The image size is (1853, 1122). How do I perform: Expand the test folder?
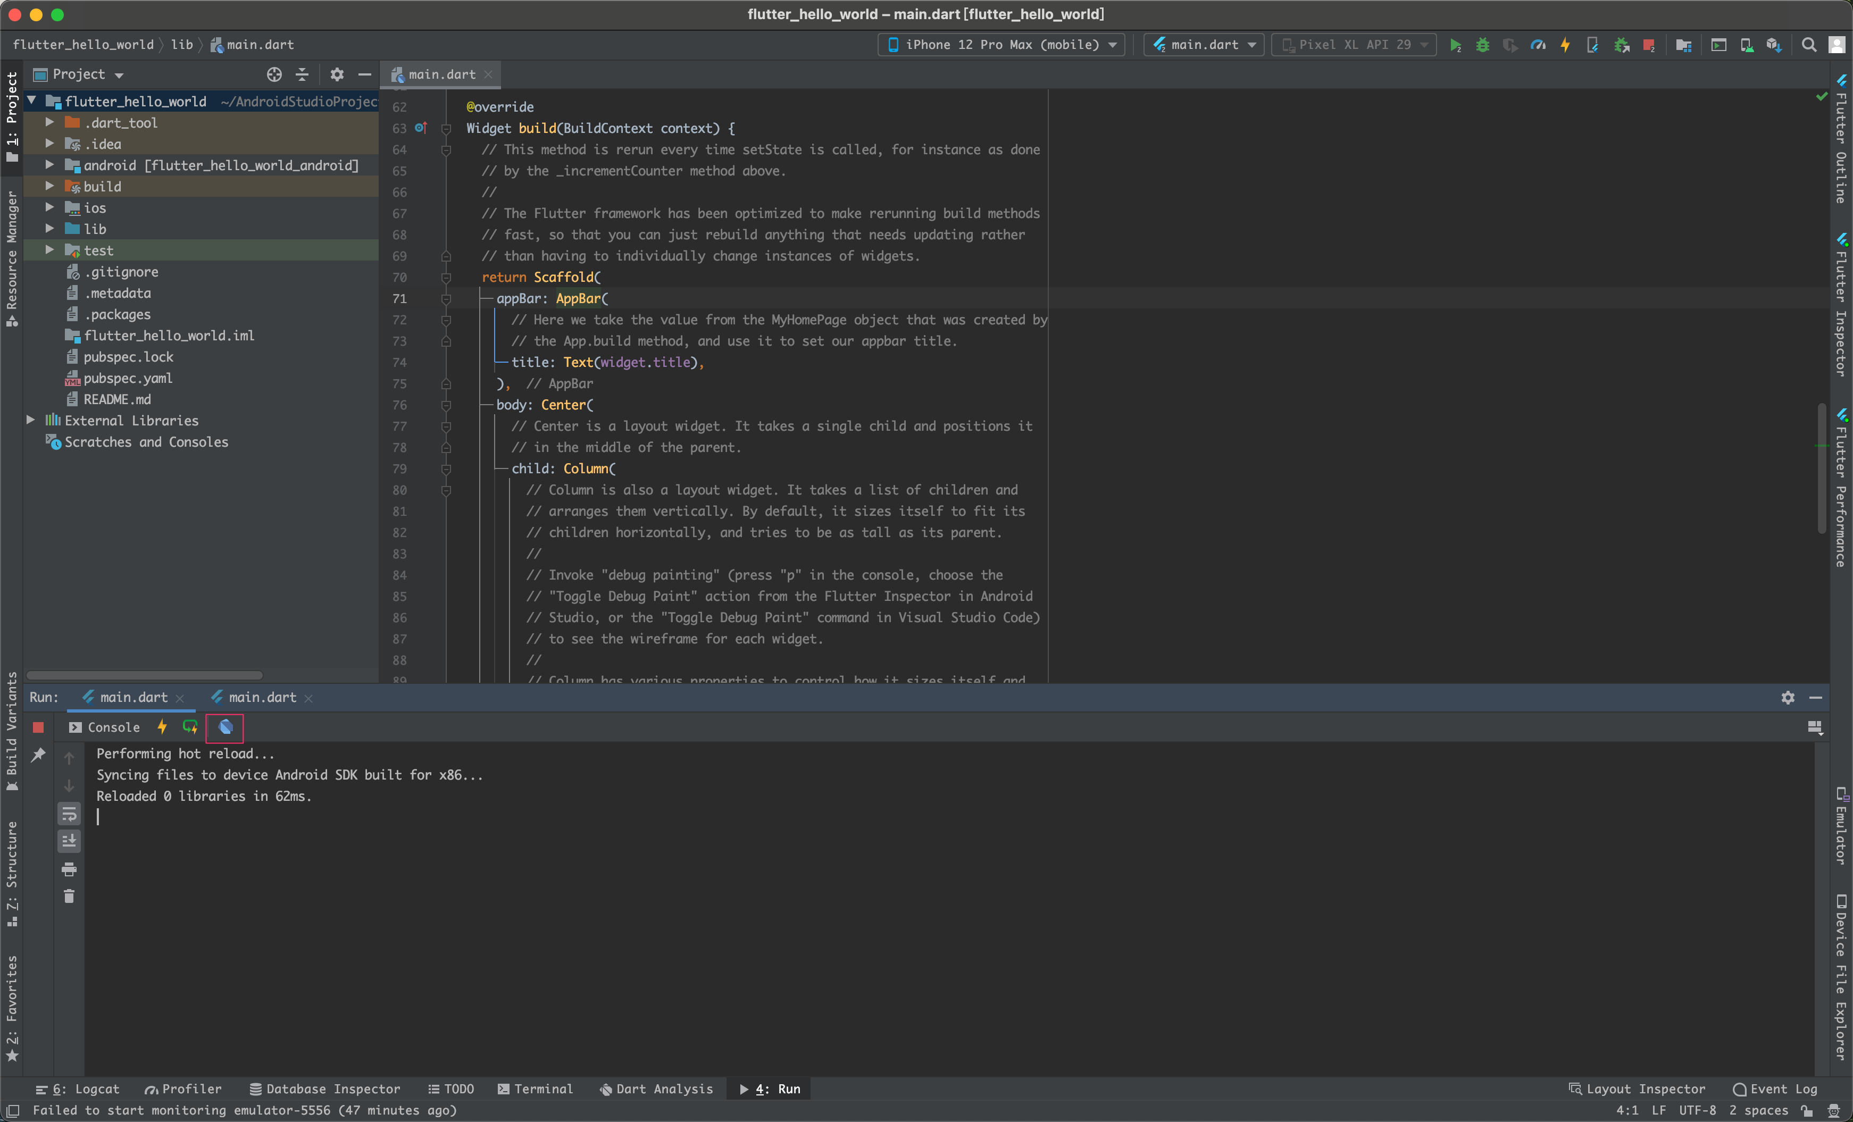click(49, 250)
